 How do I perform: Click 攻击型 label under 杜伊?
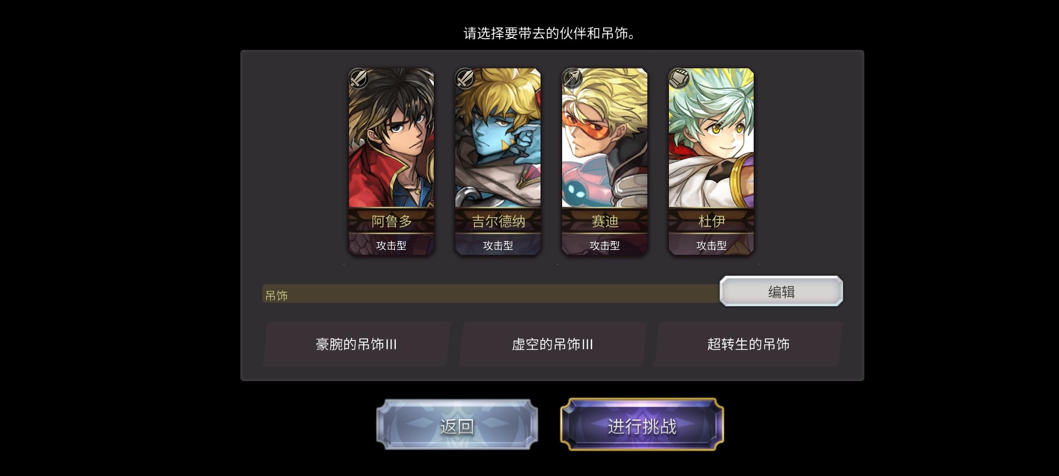711,245
